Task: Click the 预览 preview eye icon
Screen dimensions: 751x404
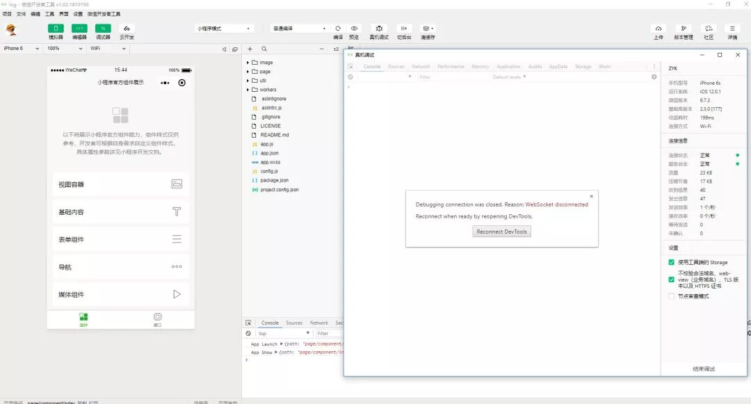Action: (354, 29)
